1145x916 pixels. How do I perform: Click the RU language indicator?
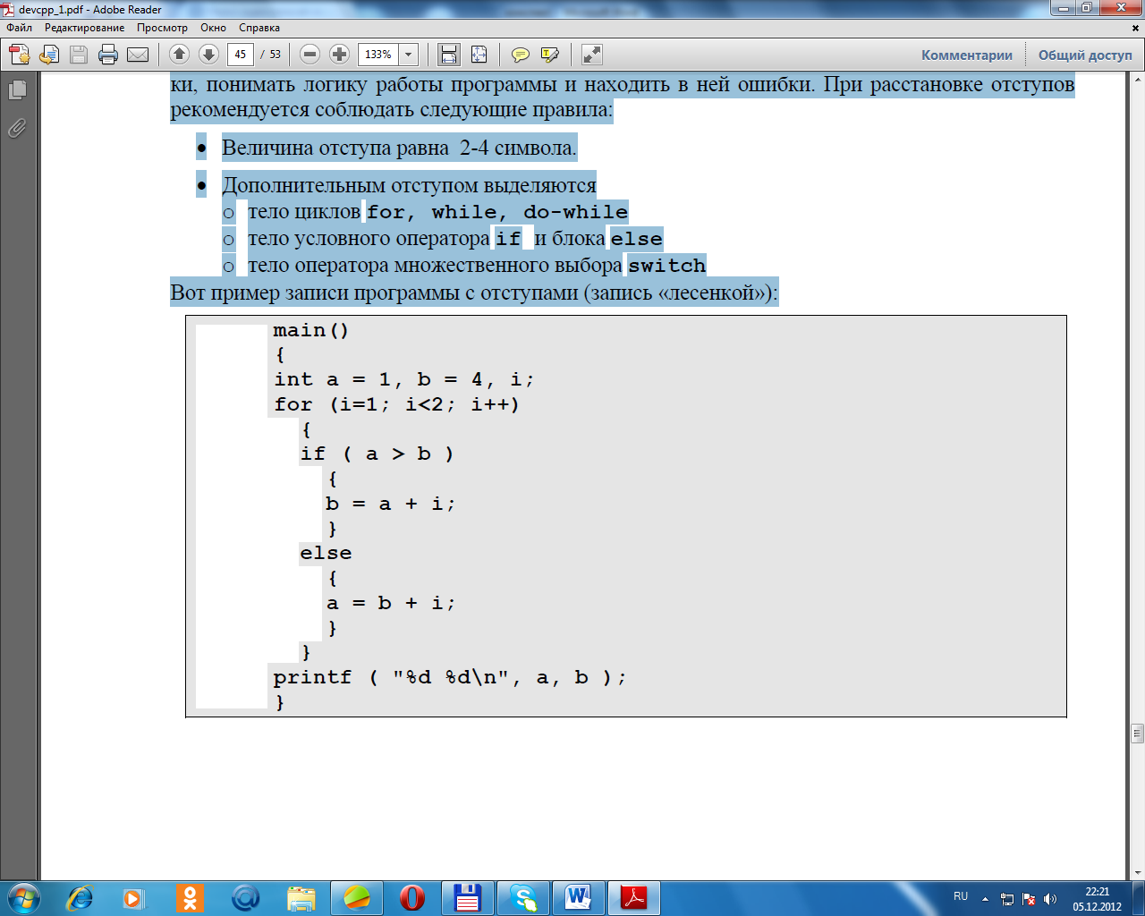tap(961, 896)
